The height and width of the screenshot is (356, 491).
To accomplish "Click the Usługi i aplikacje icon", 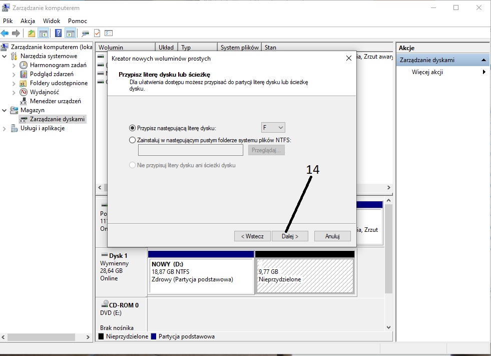I will click(x=14, y=128).
